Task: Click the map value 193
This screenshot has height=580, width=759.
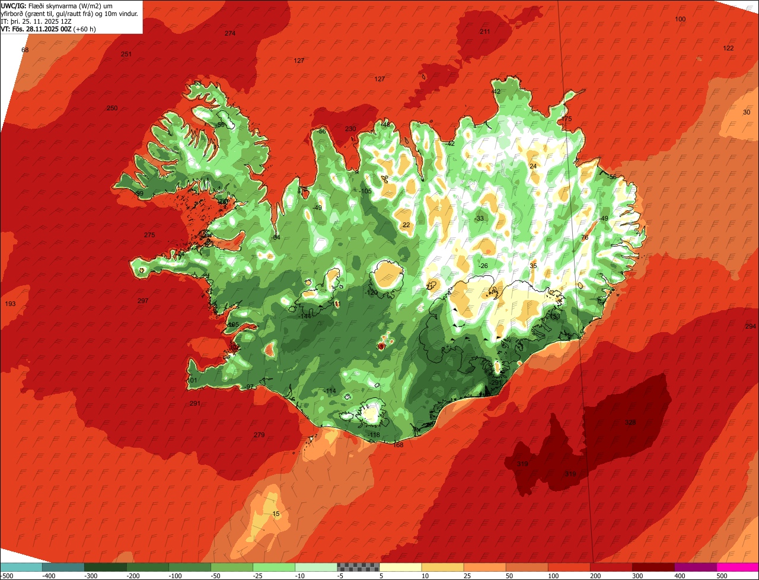Action: click(10, 304)
